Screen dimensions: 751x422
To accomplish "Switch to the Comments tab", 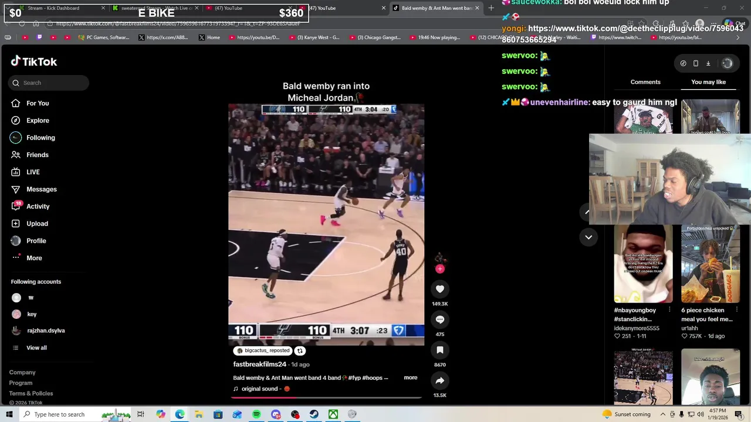I will click(645, 82).
